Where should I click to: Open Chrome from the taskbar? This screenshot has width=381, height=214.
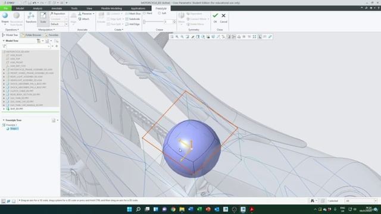tap(173, 209)
